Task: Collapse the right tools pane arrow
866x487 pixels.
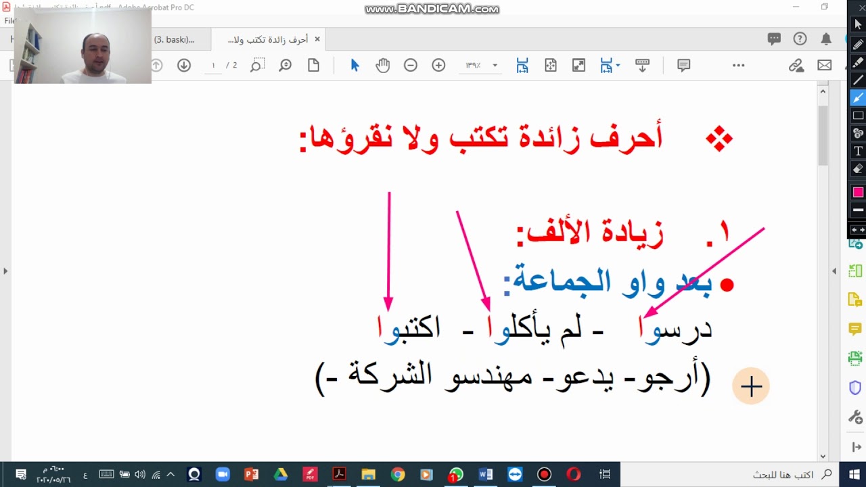Action: tap(834, 271)
